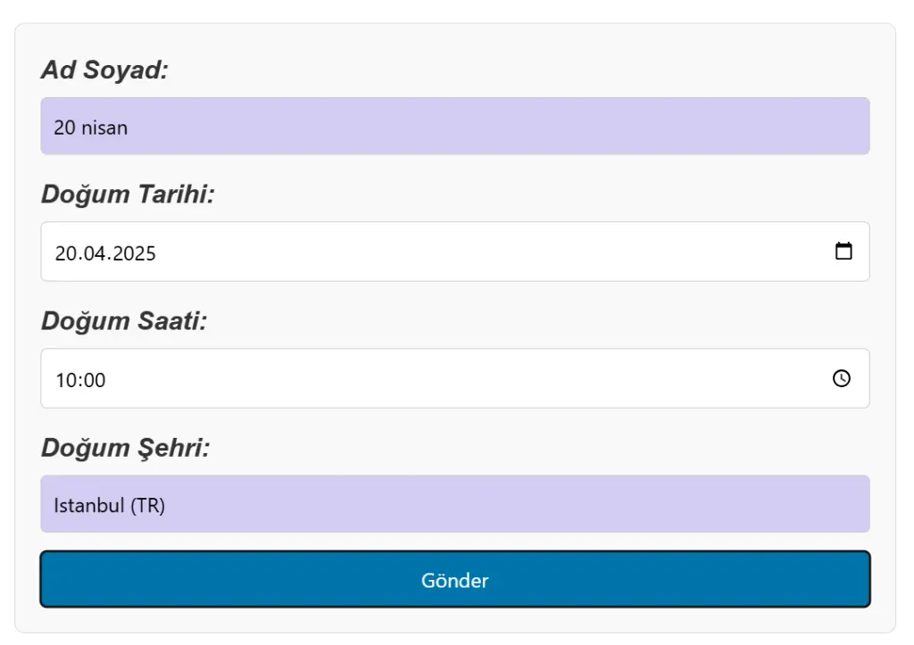
Task: Click the "Doğum Şehri:" label
Action: [x=125, y=448]
